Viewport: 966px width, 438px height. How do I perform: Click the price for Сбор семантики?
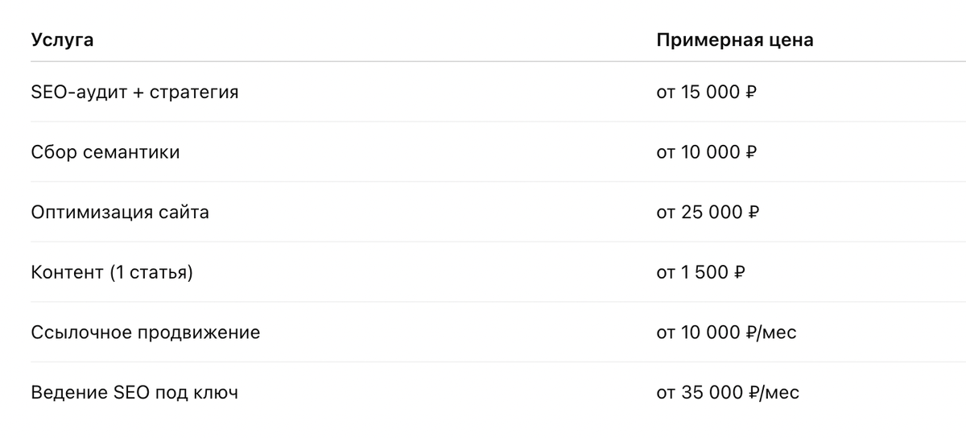pyautogui.click(x=707, y=152)
